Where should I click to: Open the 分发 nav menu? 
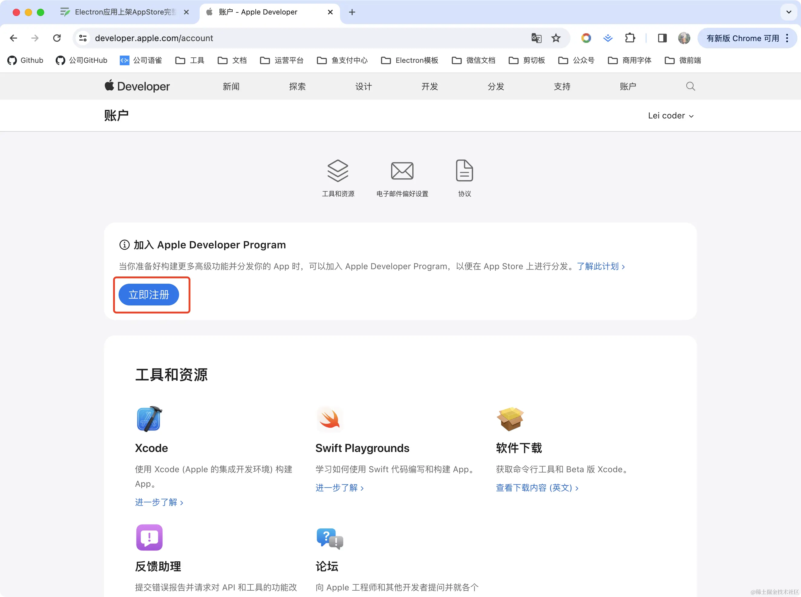point(496,86)
